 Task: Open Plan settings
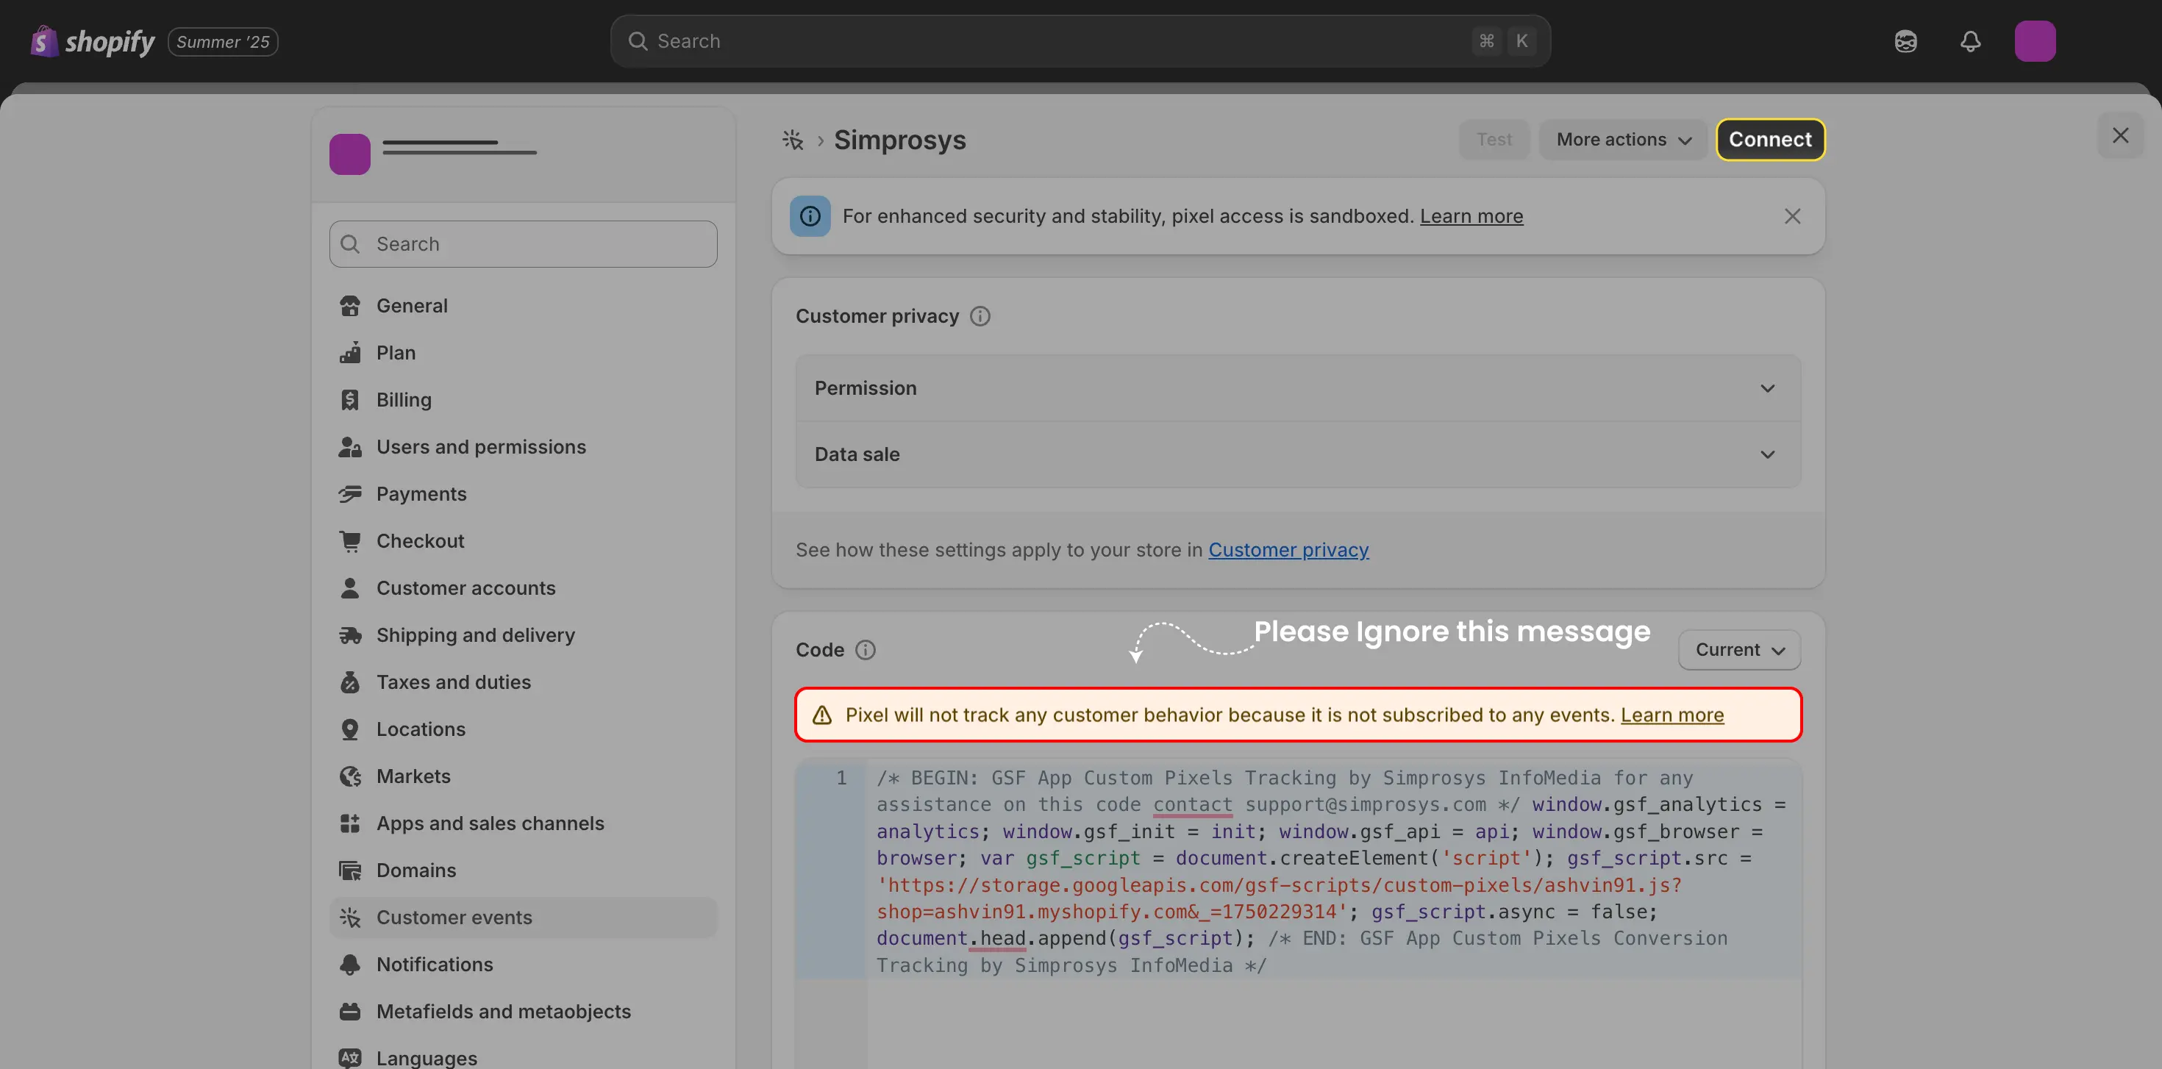tap(523, 353)
